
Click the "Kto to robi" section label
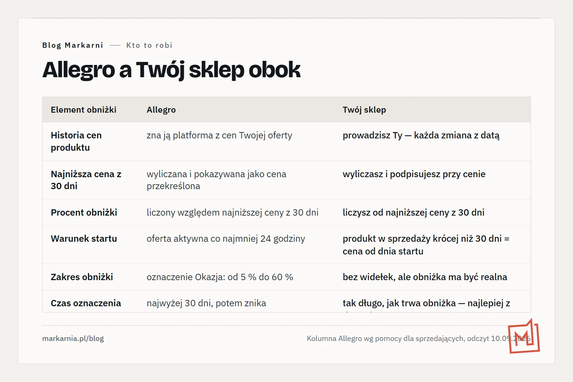coord(149,45)
